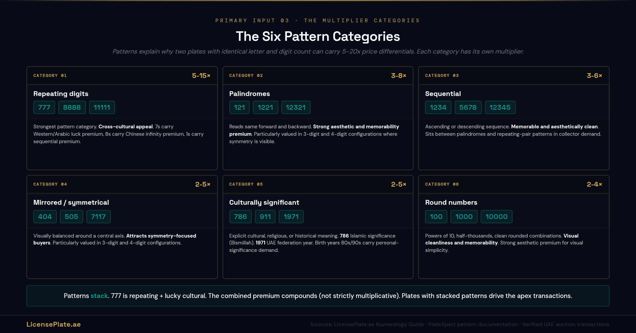The height and width of the screenshot is (333, 636).
Task: Open the LicensePlate.ae footer link
Action: pos(54,324)
